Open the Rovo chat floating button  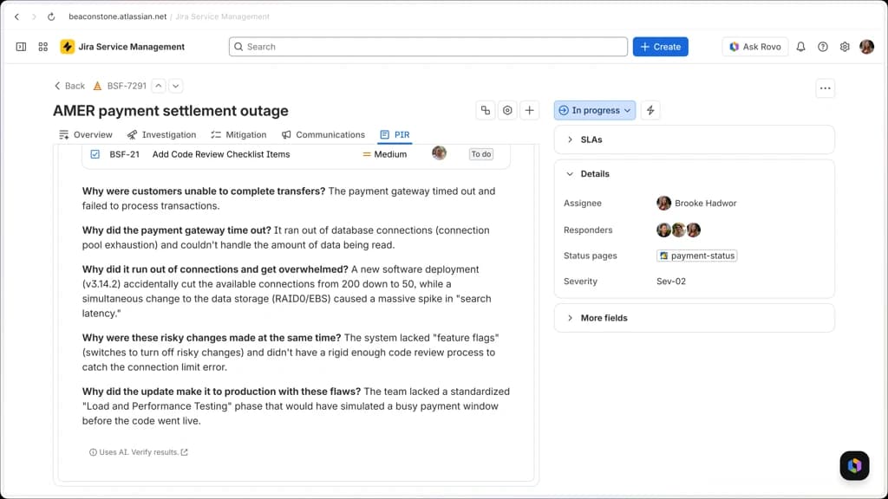854,465
